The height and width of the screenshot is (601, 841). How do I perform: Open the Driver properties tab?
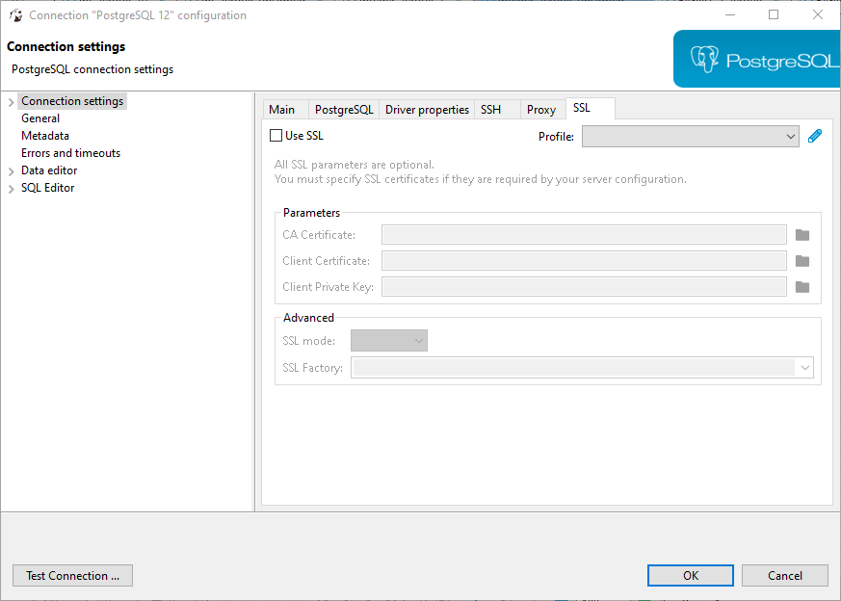point(427,110)
